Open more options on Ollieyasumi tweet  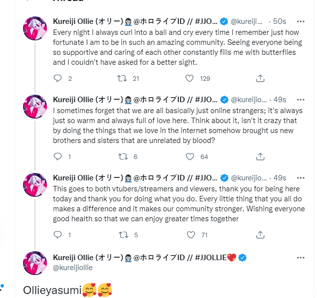(x=301, y=258)
